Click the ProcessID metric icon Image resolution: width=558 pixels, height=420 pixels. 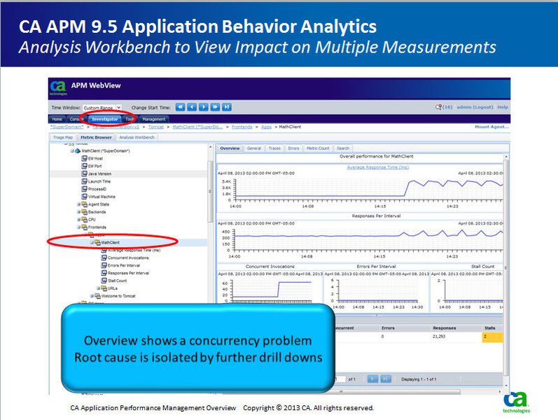84,189
